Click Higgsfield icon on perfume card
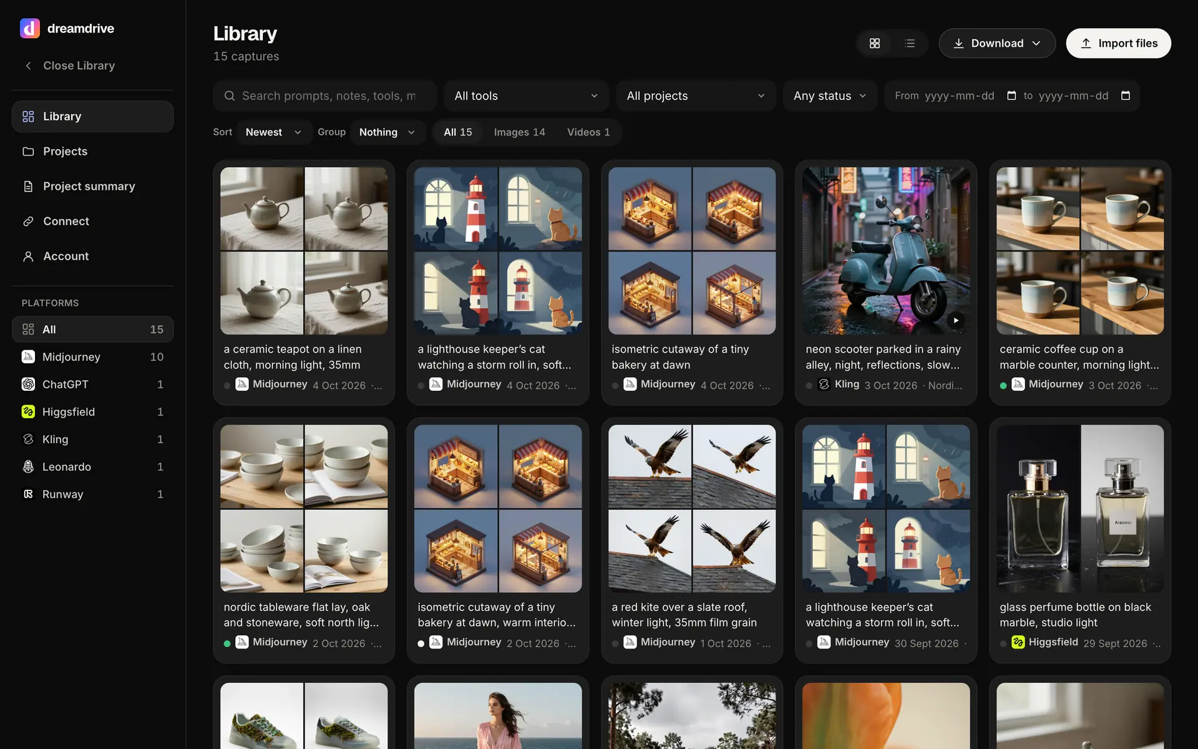This screenshot has height=749, width=1198. click(1018, 642)
